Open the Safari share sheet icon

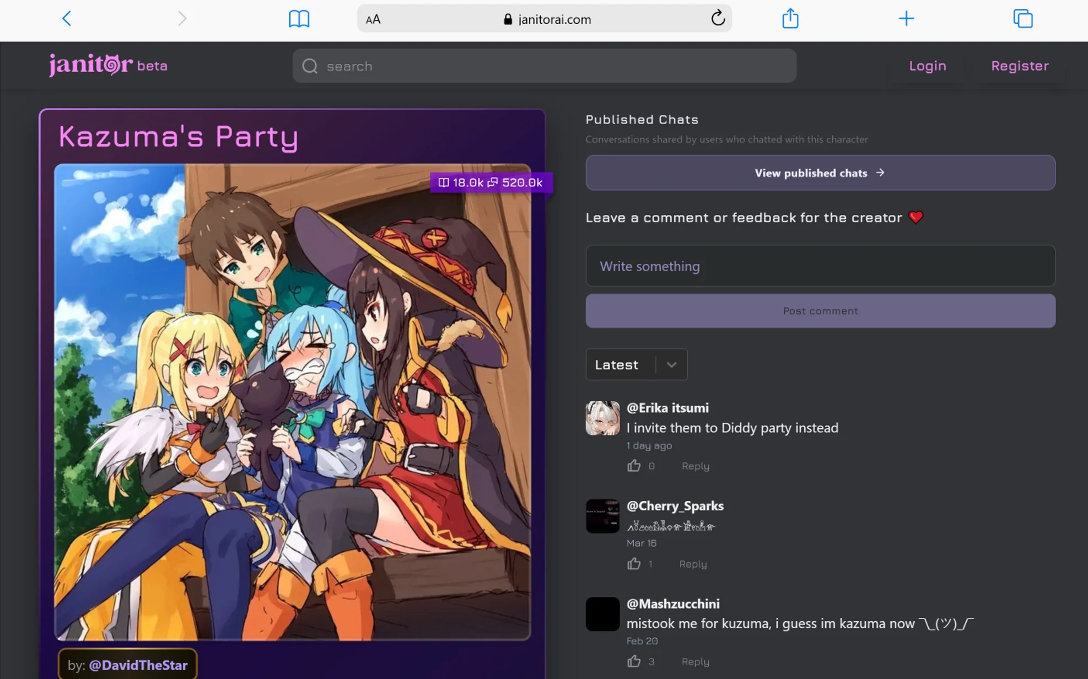(790, 18)
